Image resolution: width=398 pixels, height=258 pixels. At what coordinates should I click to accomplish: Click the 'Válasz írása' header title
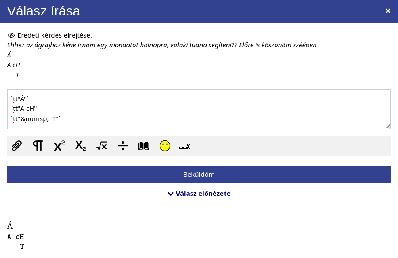tap(44, 11)
